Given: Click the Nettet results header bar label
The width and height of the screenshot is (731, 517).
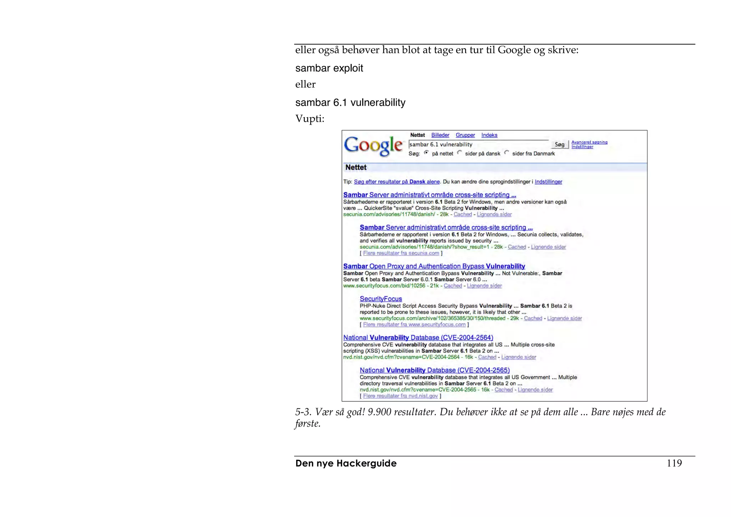Looking at the screenshot, I should 356,167.
